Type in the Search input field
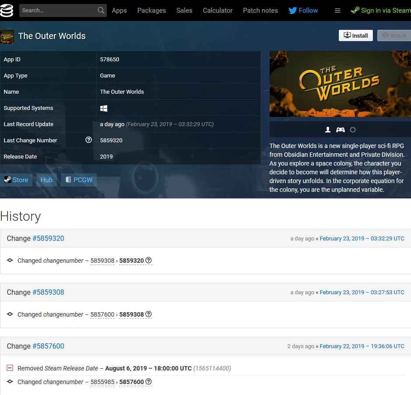This screenshot has height=395, width=411. [57, 10]
